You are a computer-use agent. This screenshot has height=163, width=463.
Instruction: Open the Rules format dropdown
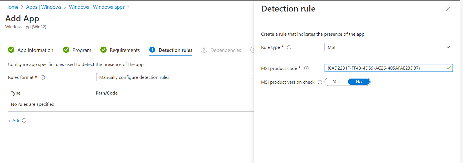pos(175,77)
